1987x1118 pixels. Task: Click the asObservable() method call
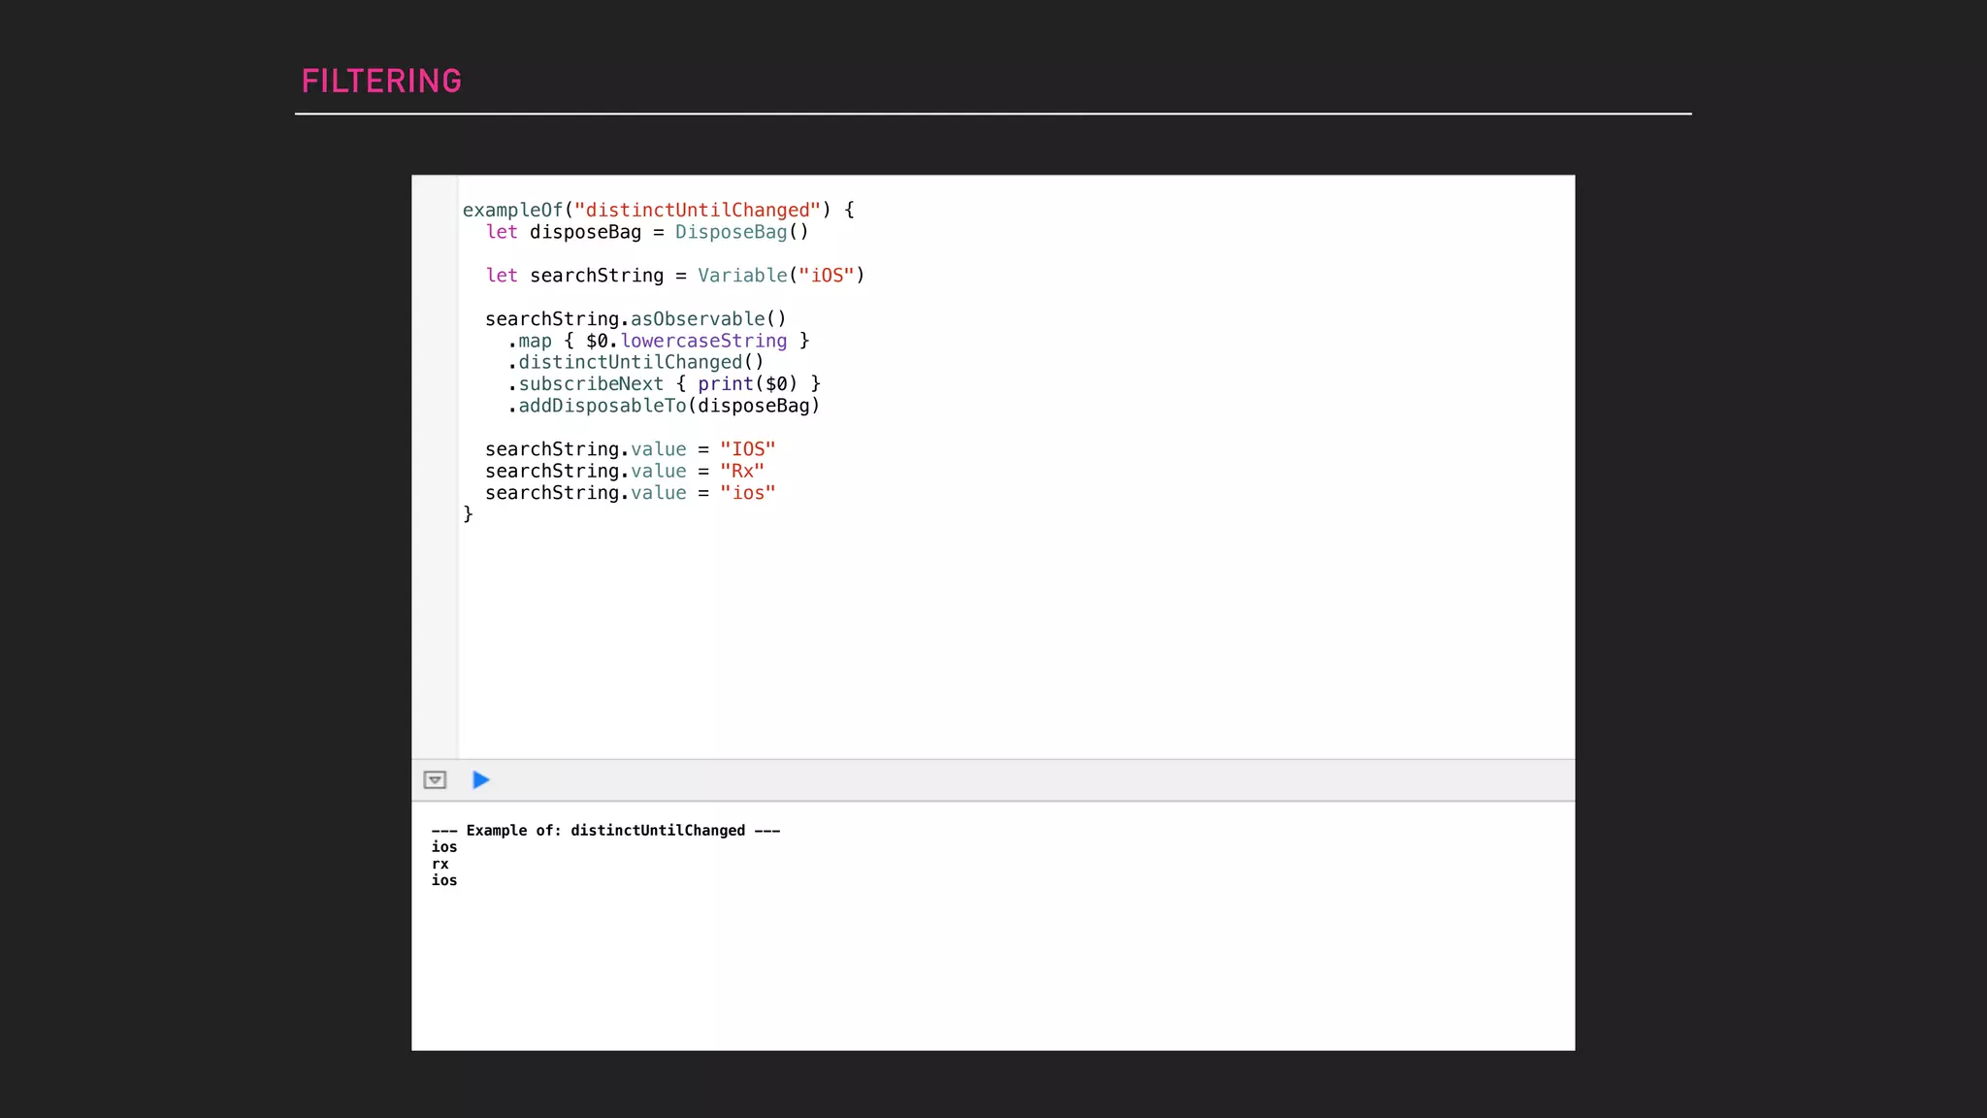[x=708, y=319]
